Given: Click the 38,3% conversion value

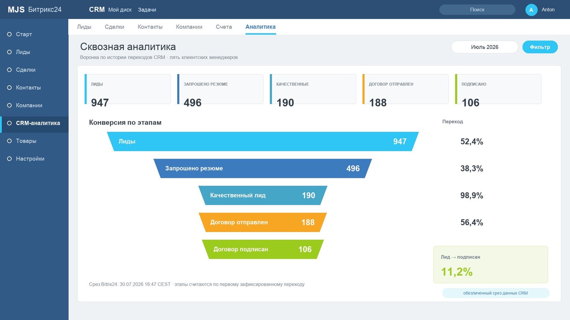Looking at the screenshot, I should click(472, 169).
